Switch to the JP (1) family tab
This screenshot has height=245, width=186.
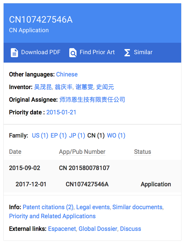[77, 135]
